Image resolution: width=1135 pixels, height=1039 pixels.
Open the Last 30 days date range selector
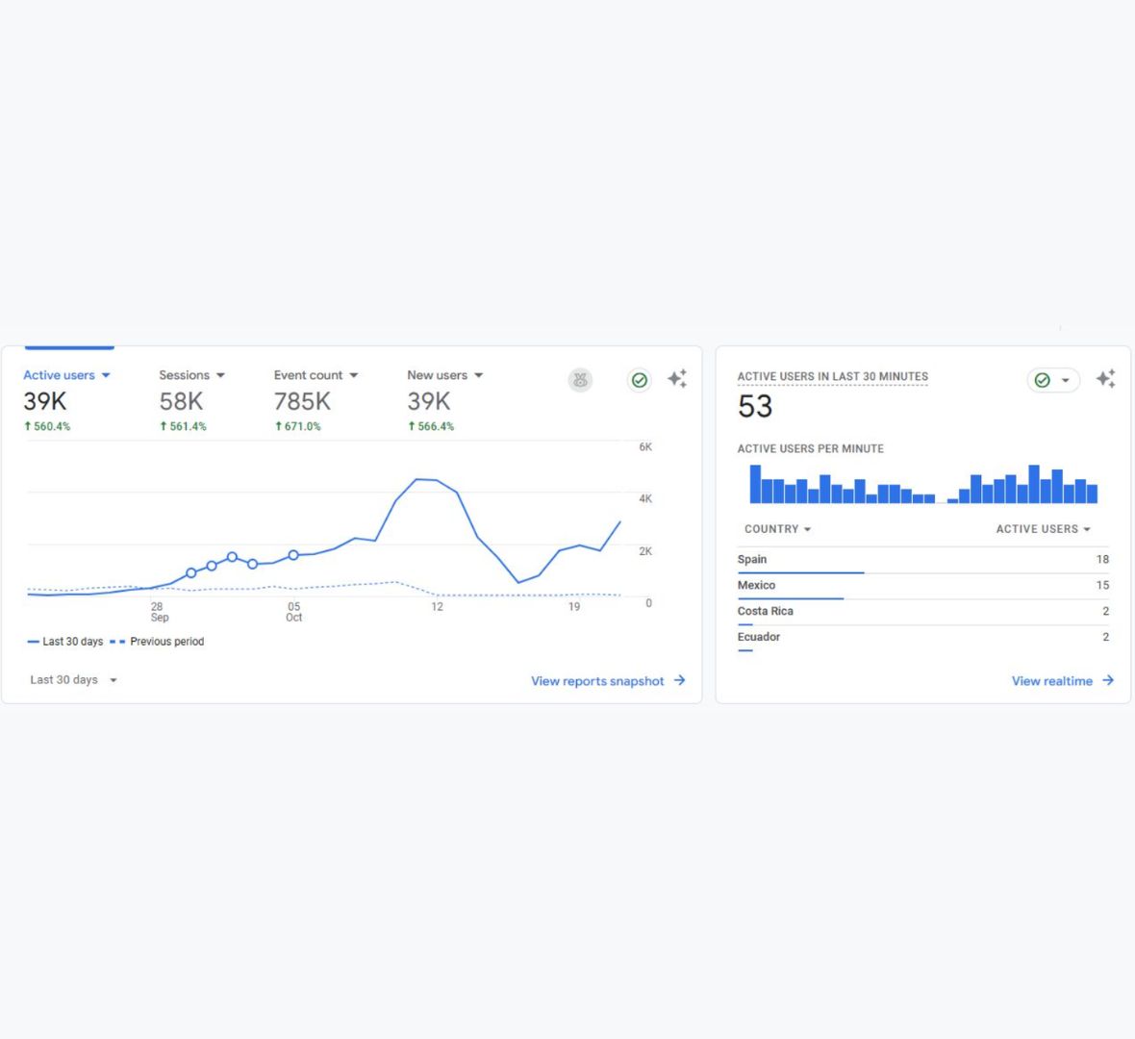pyautogui.click(x=73, y=680)
